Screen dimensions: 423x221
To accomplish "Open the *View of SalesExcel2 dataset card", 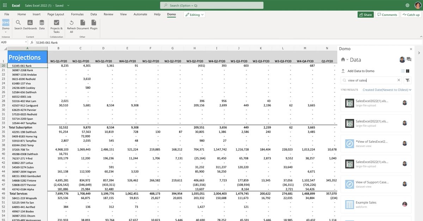I will coord(376,143).
